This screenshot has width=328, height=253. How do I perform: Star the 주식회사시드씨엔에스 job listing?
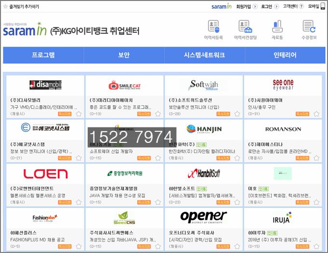pos(158,247)
